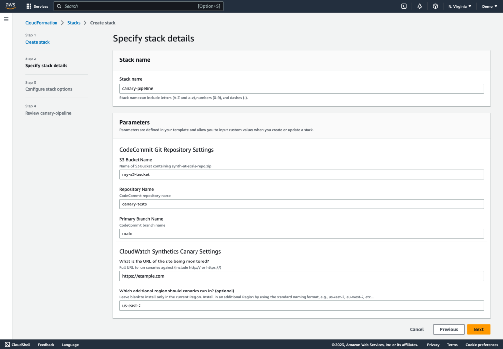Viewport: 503px width, 349px height.
Task: Click the Next button
Action: click(478, 329)
